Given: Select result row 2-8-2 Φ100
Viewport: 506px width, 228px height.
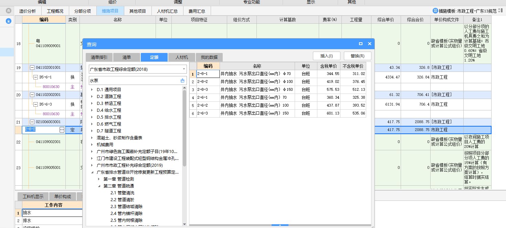Looking at the screenshot, I should (278, 82).
